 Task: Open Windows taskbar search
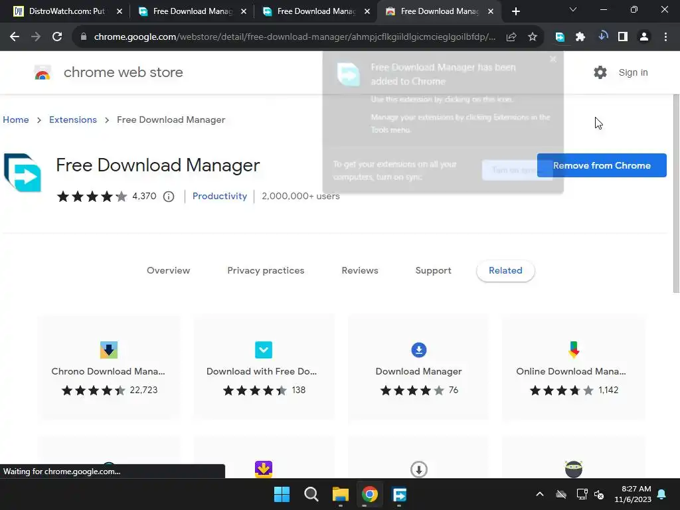(x=311, y=494)
